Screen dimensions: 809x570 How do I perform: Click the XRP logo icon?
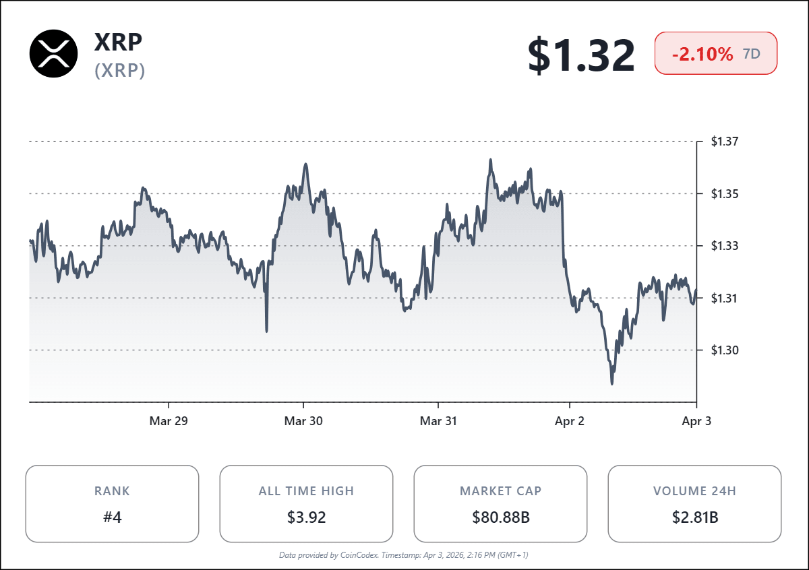[x=54, y=53]
